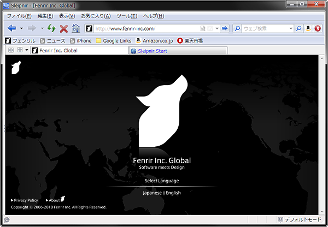Go to home page icon
This screenshot has width=328, height=227.
pos(76,28)
